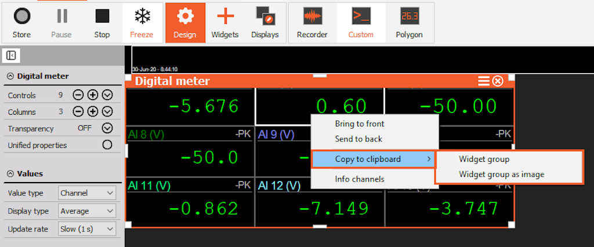Click the -7.149 meter value

pos(334,209)
